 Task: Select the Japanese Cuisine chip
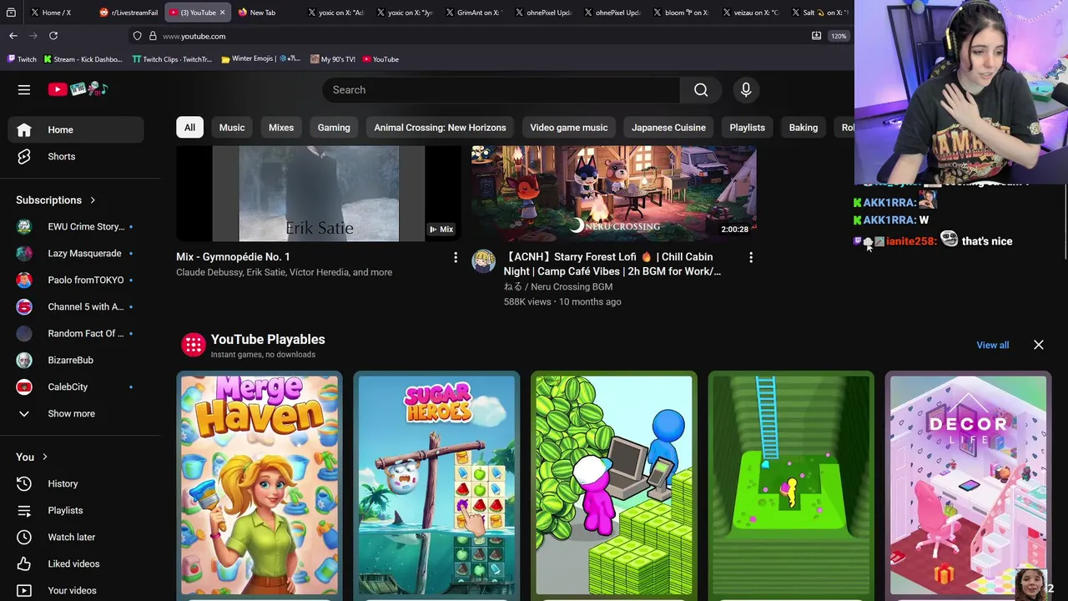[x=668, y=128]
